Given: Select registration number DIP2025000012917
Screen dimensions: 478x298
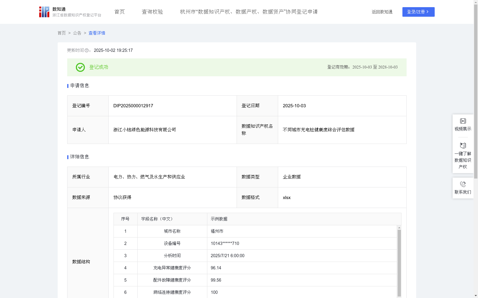Looking at the screenshot, I should [x=133, y=106].
